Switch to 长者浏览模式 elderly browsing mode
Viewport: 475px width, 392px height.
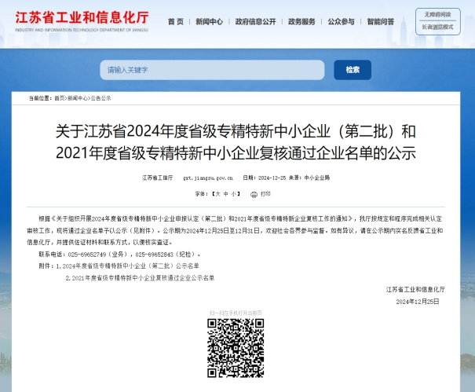[x=437, y=27]
